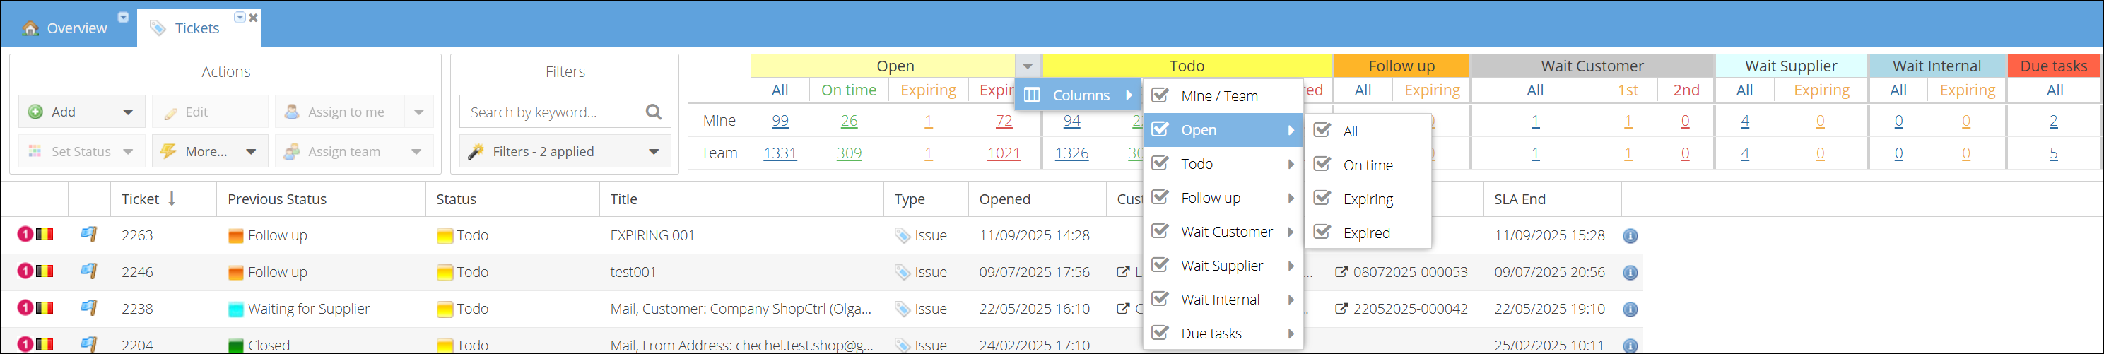Image resolution: width=2104 pixels, height=354 pixels.
Task: Open Team expired count 1021 link
Action: coord(1003,153)
